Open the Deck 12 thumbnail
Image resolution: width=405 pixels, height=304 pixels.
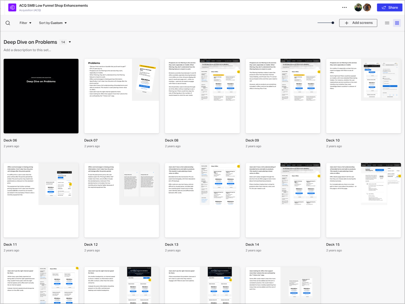point(121,200)
